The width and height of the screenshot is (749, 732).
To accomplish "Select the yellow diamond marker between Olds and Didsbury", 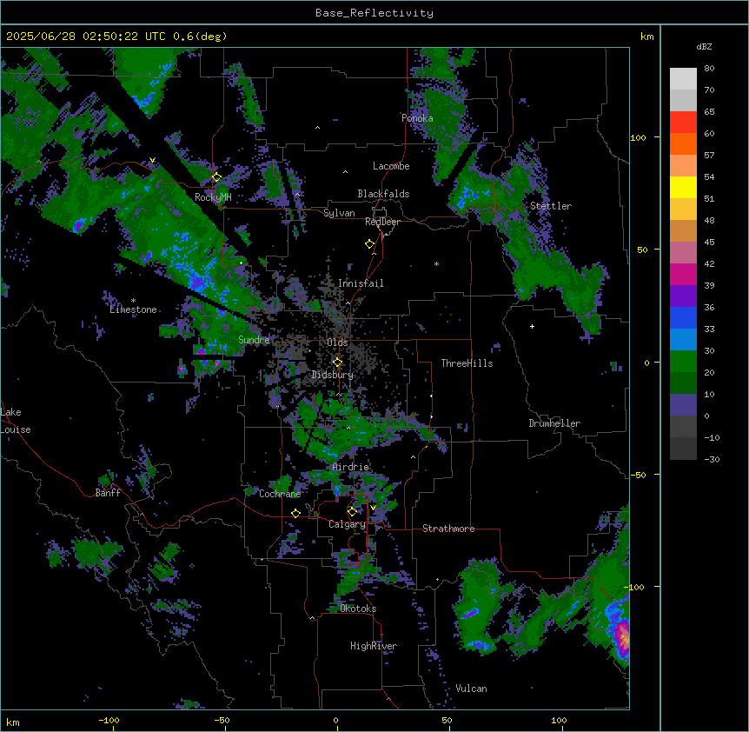I will tap(337, 362).
